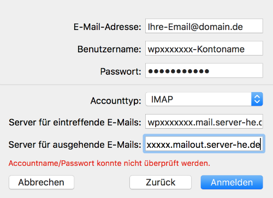
Task: Focus the Benutzername text field
Action: (204, 49)
